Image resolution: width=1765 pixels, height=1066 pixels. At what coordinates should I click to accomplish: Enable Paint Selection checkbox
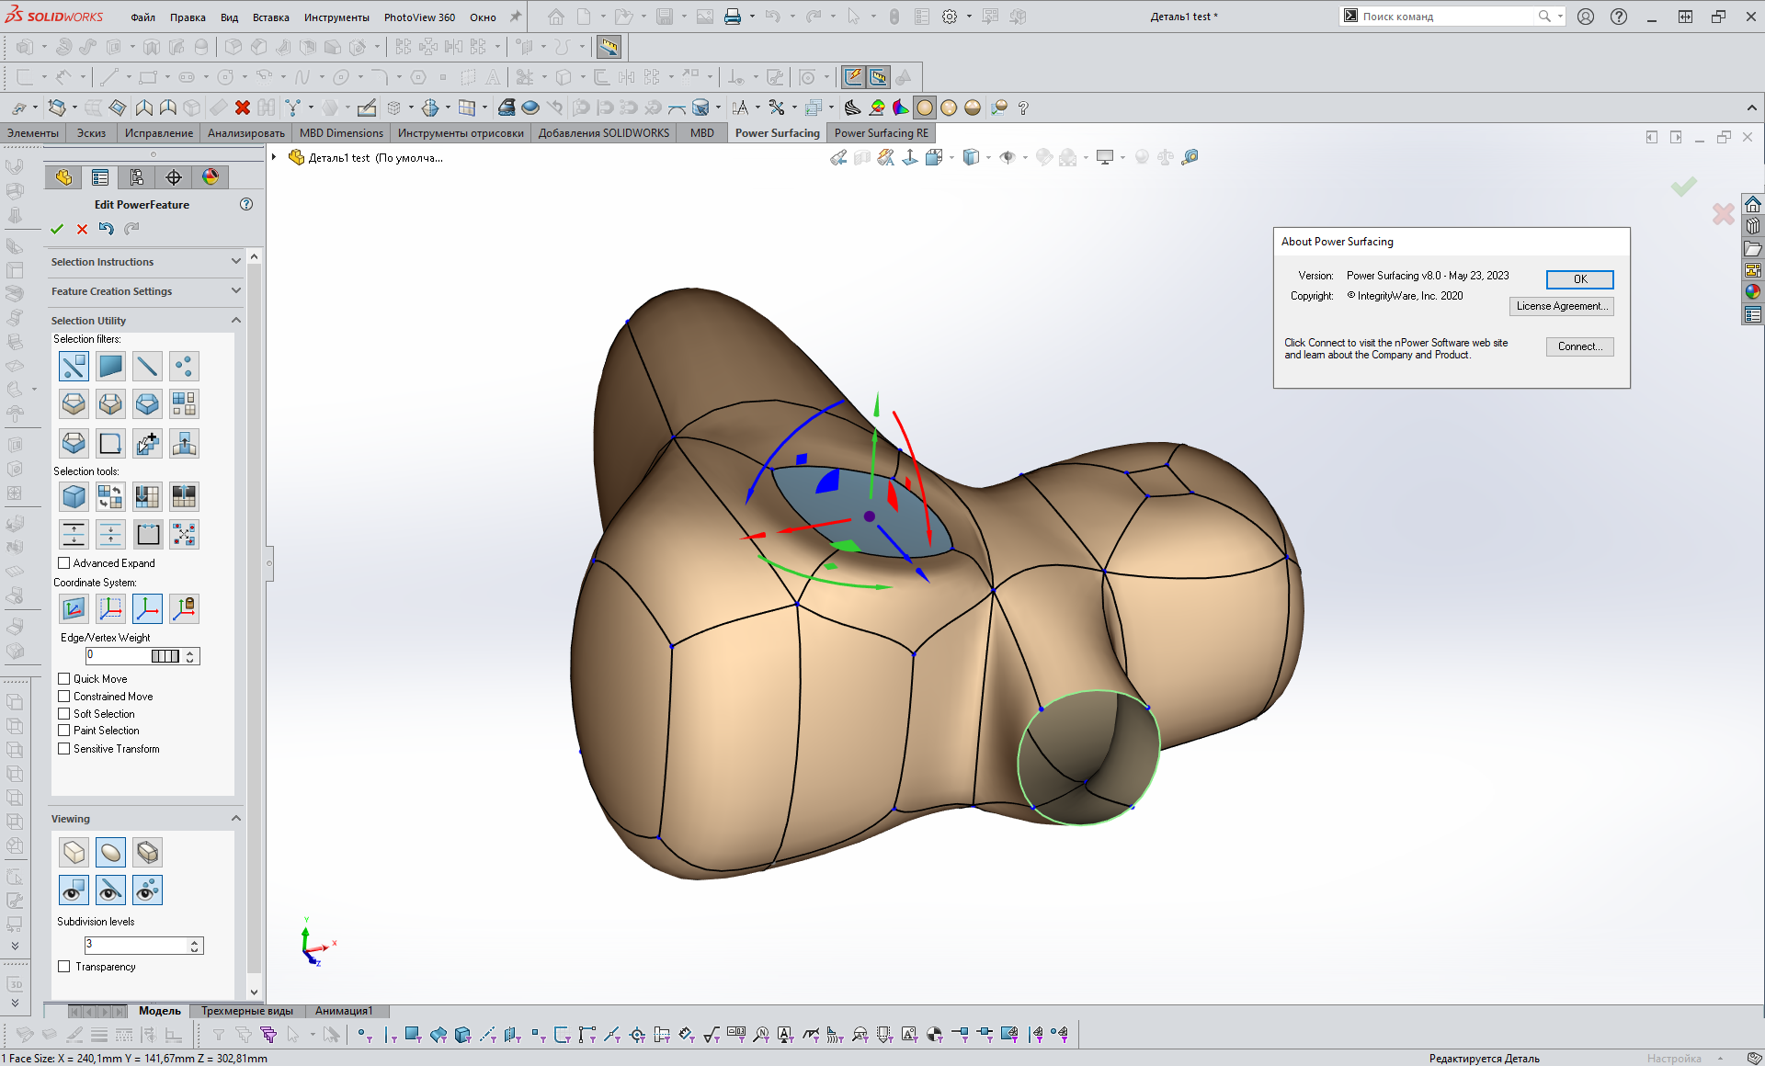(64, 731)
